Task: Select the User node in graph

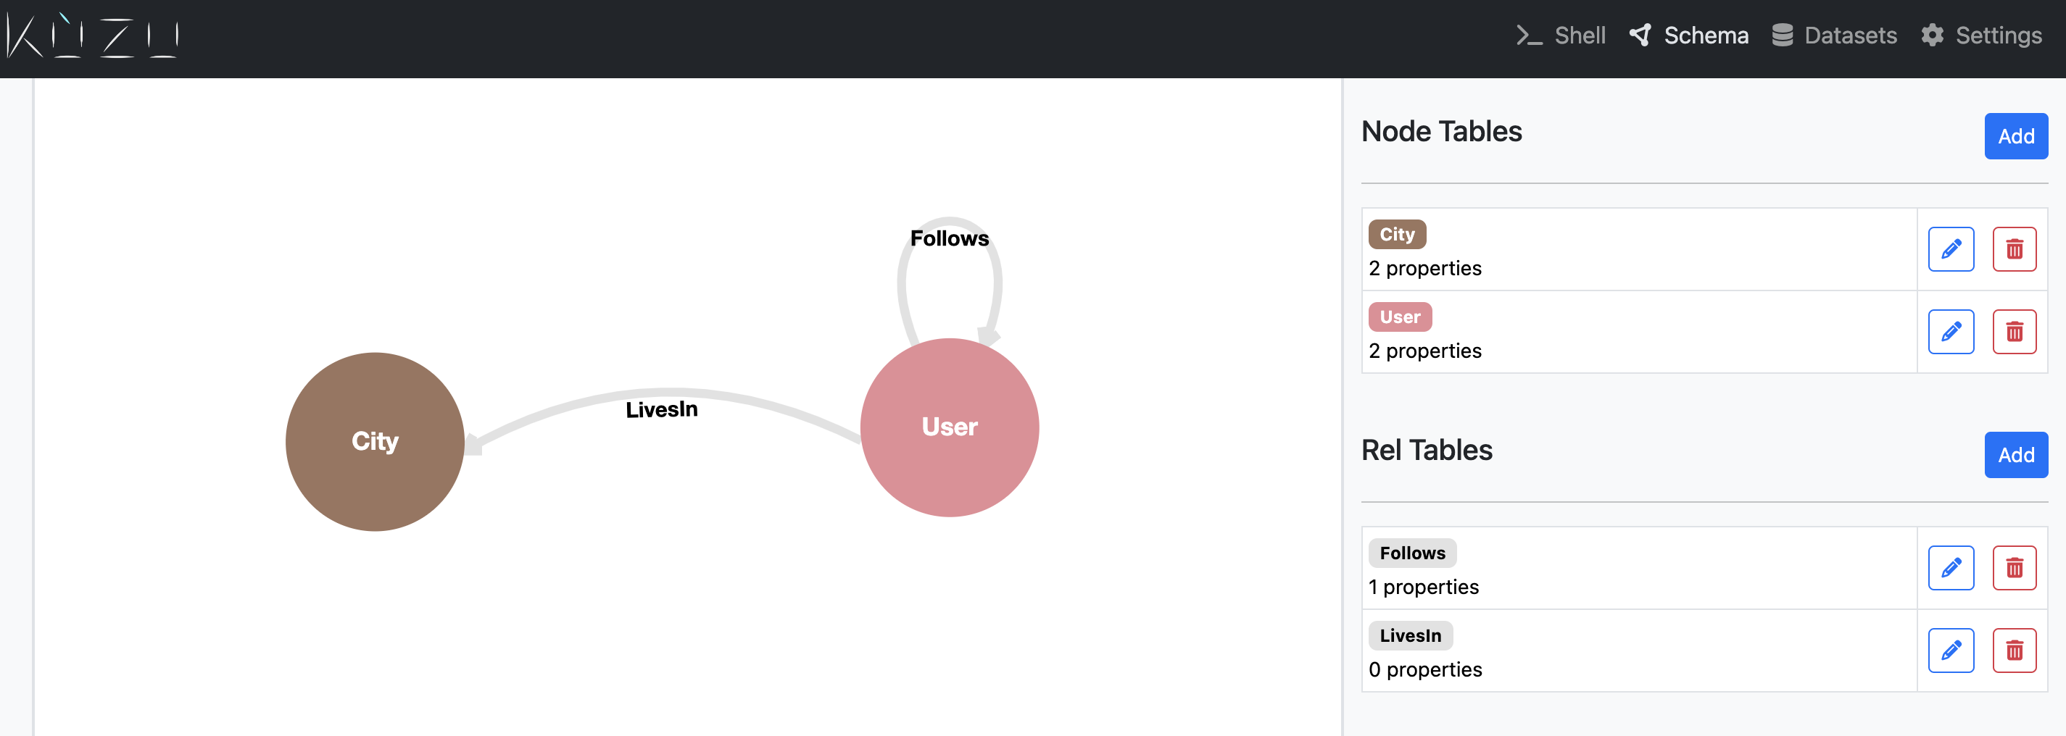Action: click(950, 427)
